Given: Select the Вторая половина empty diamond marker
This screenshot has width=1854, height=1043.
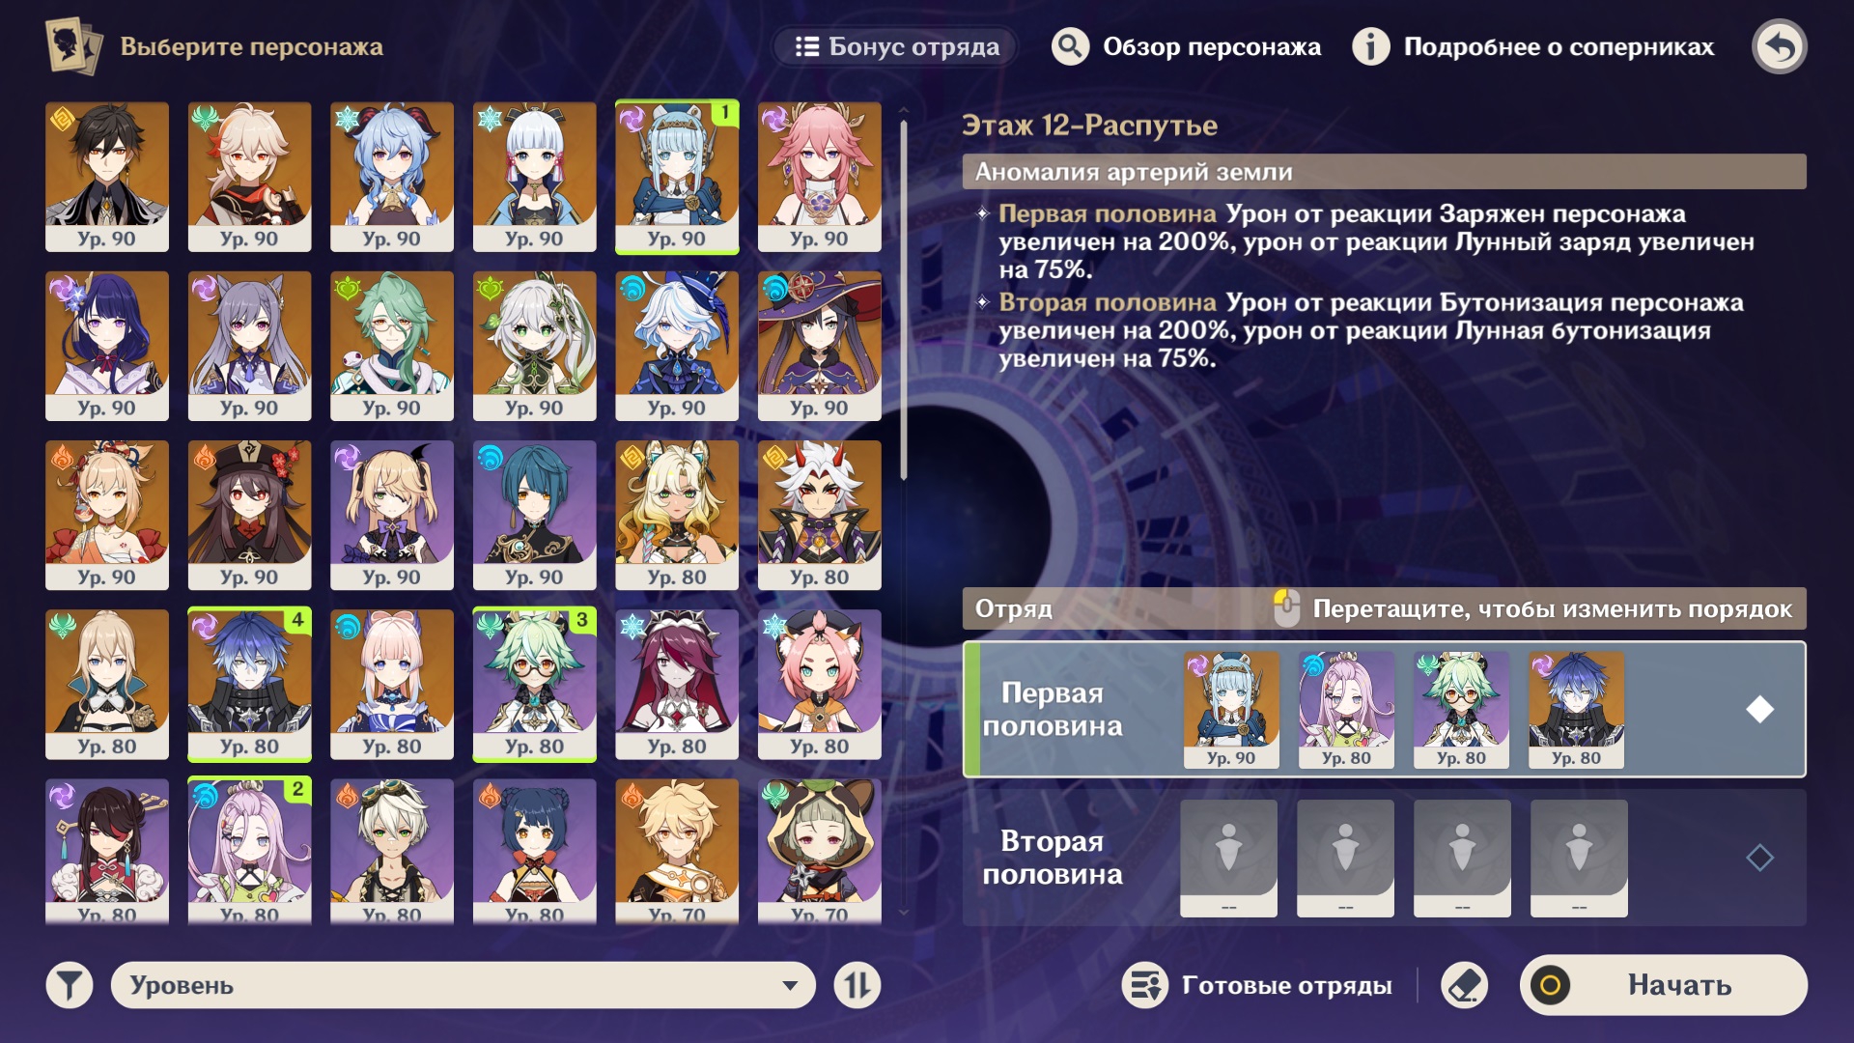Looking at the screenshot, I should [x=1759, y=858].
